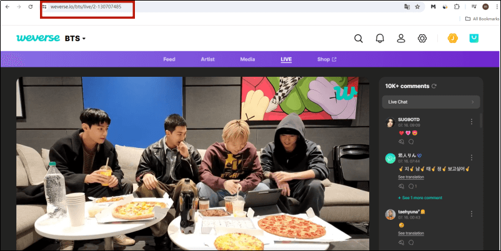The width and height of the screenshot is (501, 251).
Task: Reply to SUG9OTD's comment with the bubble icon
Action: [x=411, y=142]
